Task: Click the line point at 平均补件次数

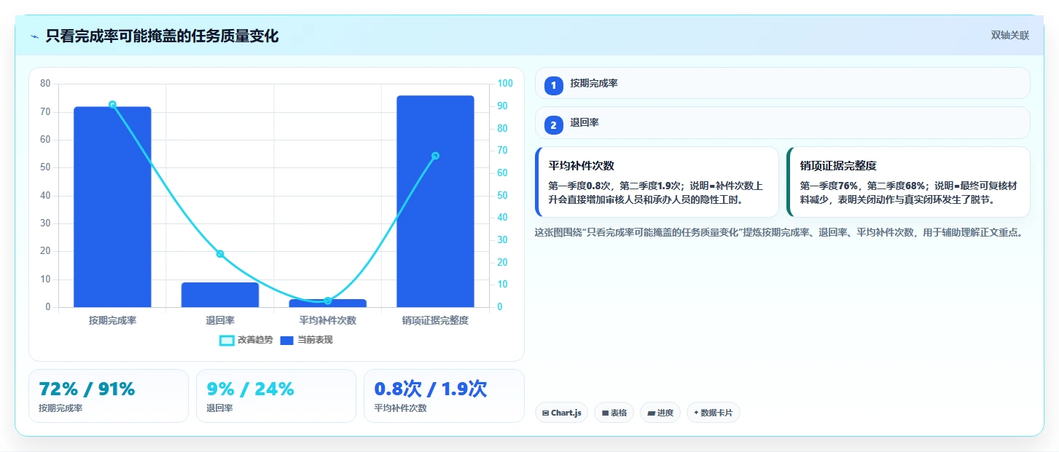Action: [328, 301]
